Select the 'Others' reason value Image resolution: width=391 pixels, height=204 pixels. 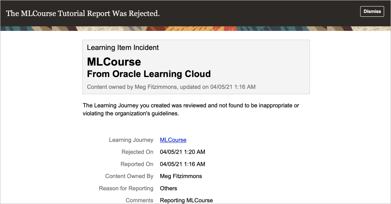[169, 188]
